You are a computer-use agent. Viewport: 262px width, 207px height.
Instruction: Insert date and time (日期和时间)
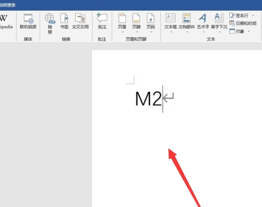(243, 23)
